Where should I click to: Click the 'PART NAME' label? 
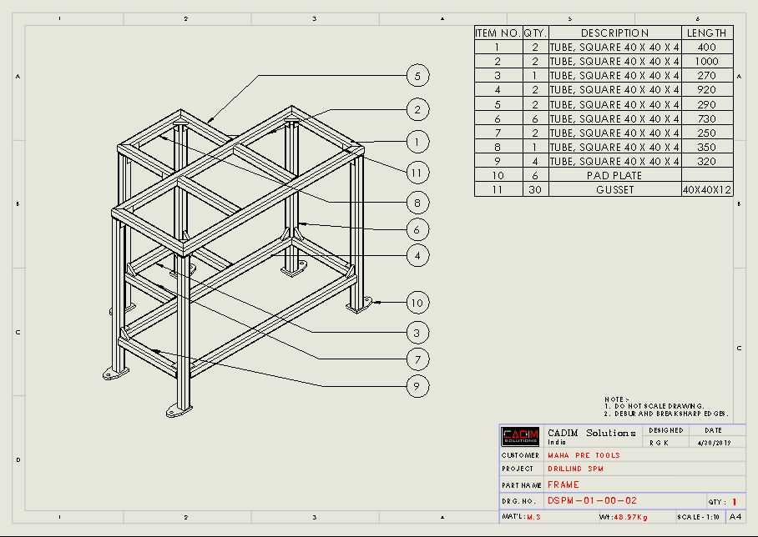click(521, 485)
